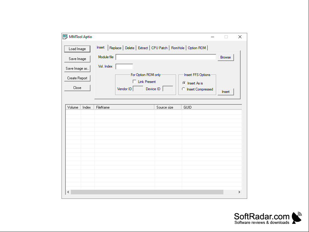Browse for a module file
The image size is (309, 232).
coord(225,57)
